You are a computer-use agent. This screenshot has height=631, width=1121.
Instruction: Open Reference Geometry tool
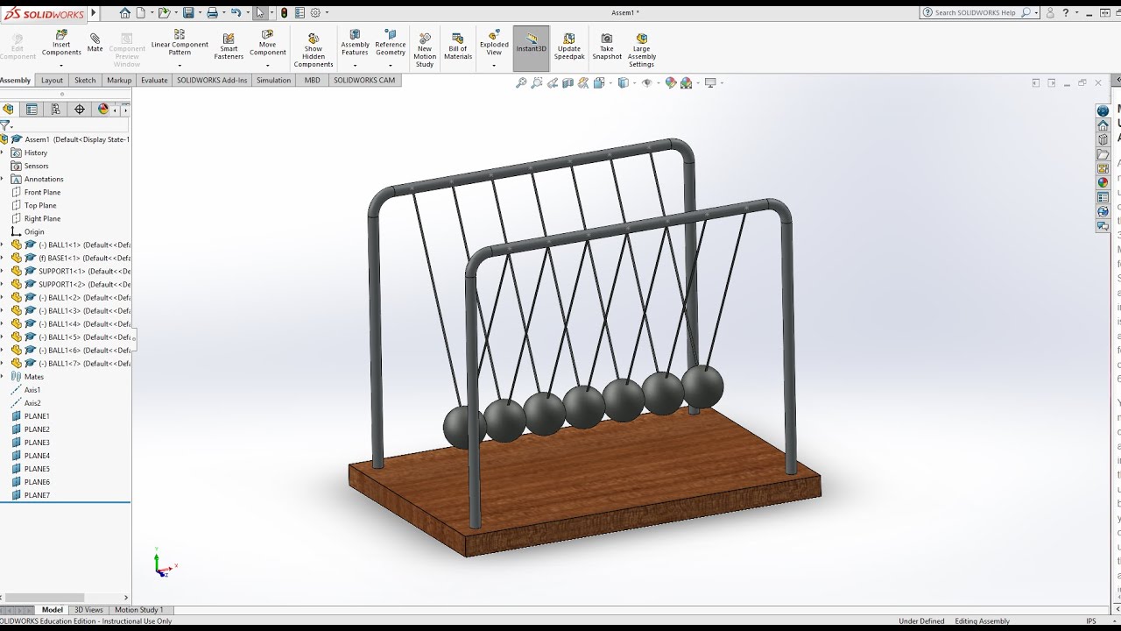click(391, 43)
